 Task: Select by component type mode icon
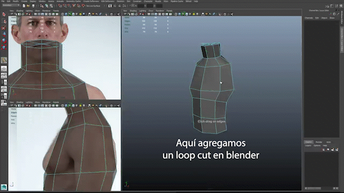[51, 6]
